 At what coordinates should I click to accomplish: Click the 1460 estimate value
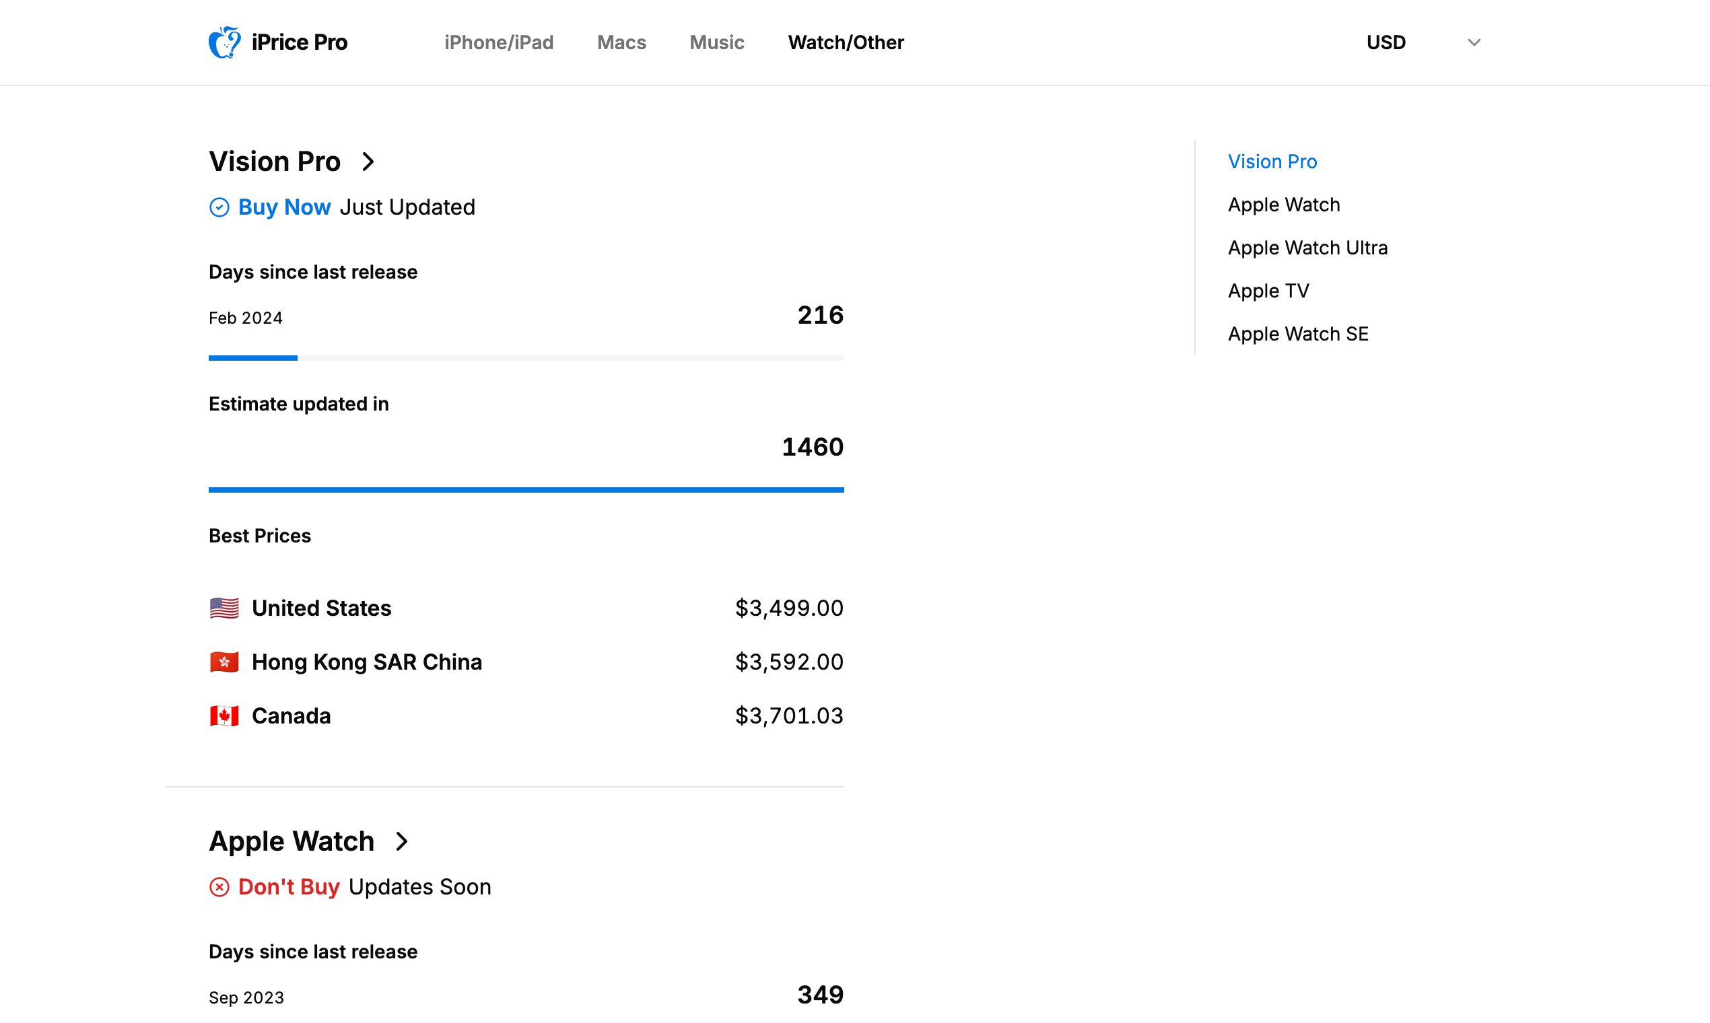click(812, 447)
